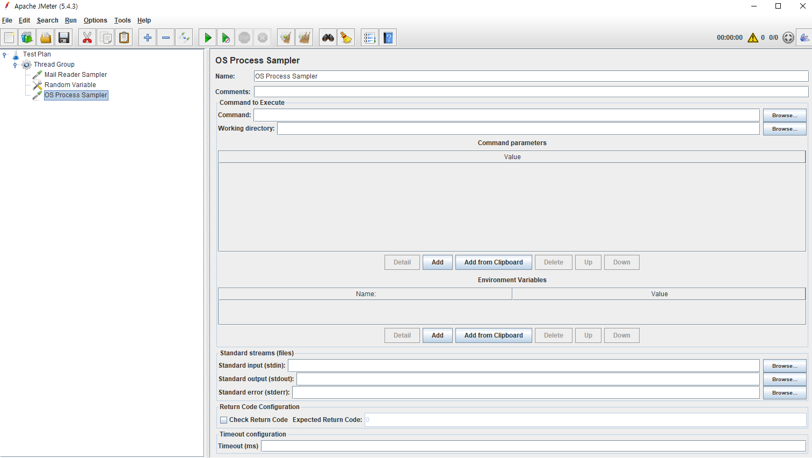Click Browse button for Command field
This screenshot has width=812, height=458.
[x=785, y=116]
